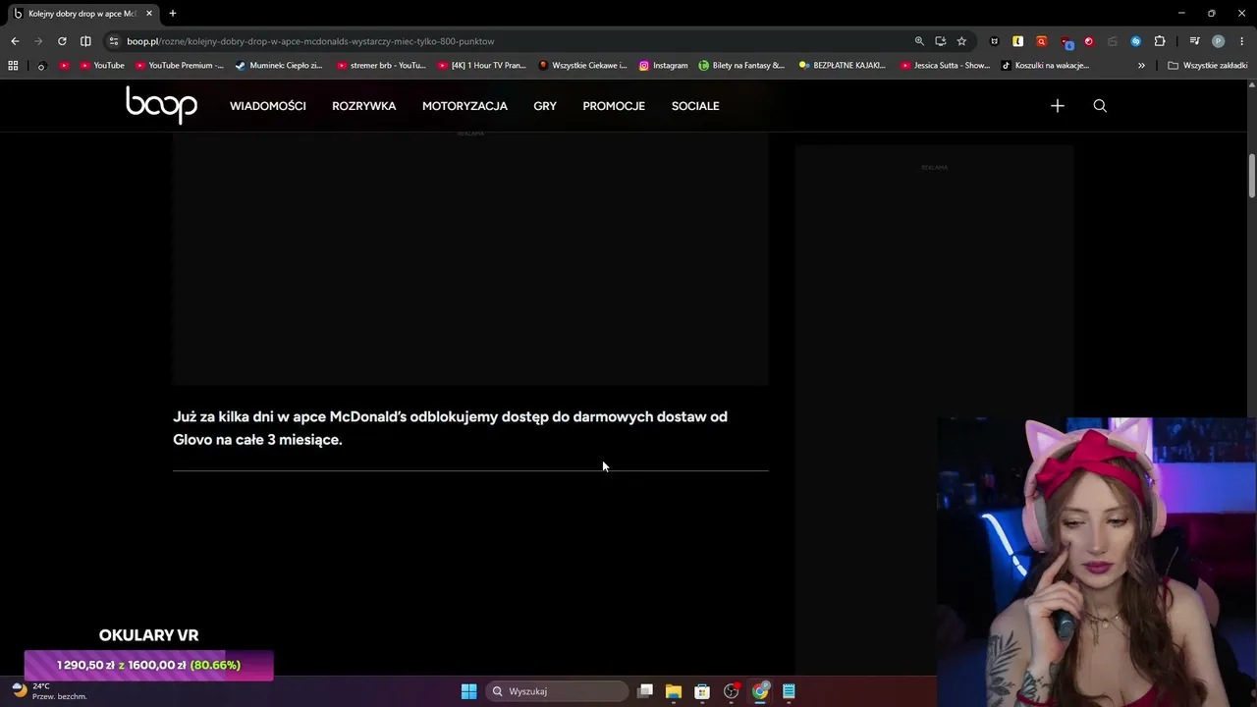Open File Explorer from taskbar

tap(673, 691)
